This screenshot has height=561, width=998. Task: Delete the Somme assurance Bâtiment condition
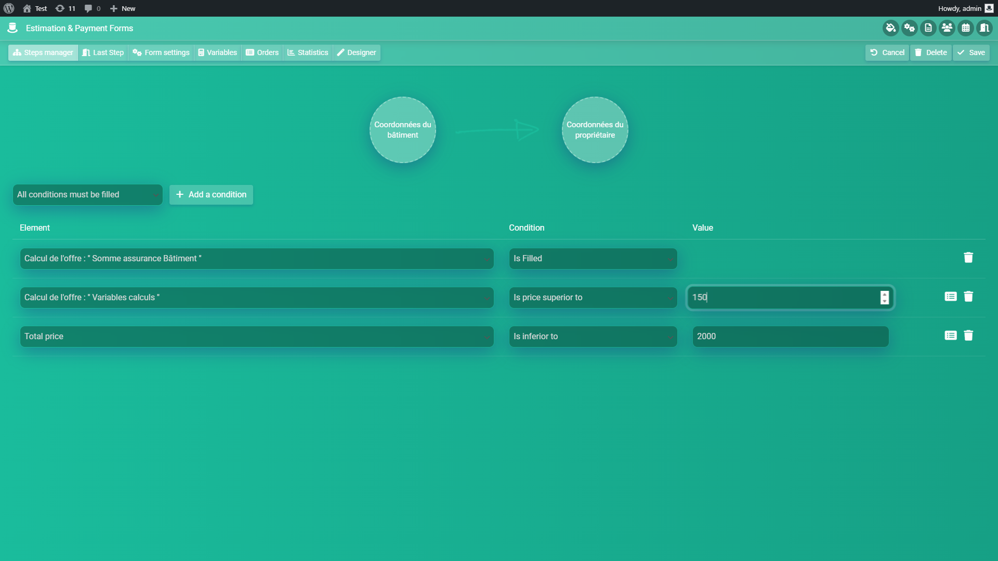pos(968,258)
